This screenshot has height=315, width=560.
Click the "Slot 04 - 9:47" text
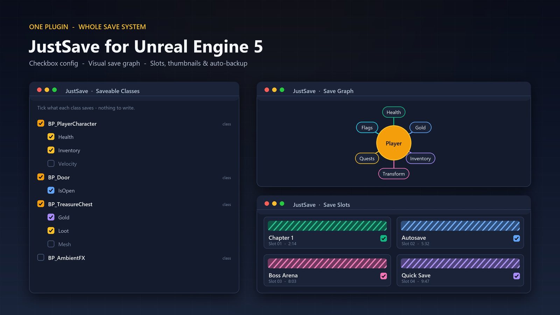[415, 281]
